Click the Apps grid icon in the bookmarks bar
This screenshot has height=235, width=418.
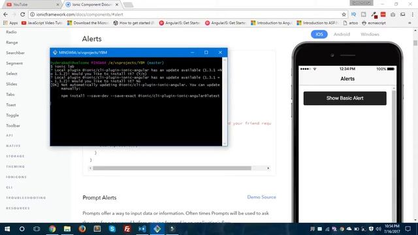(5, 23)
